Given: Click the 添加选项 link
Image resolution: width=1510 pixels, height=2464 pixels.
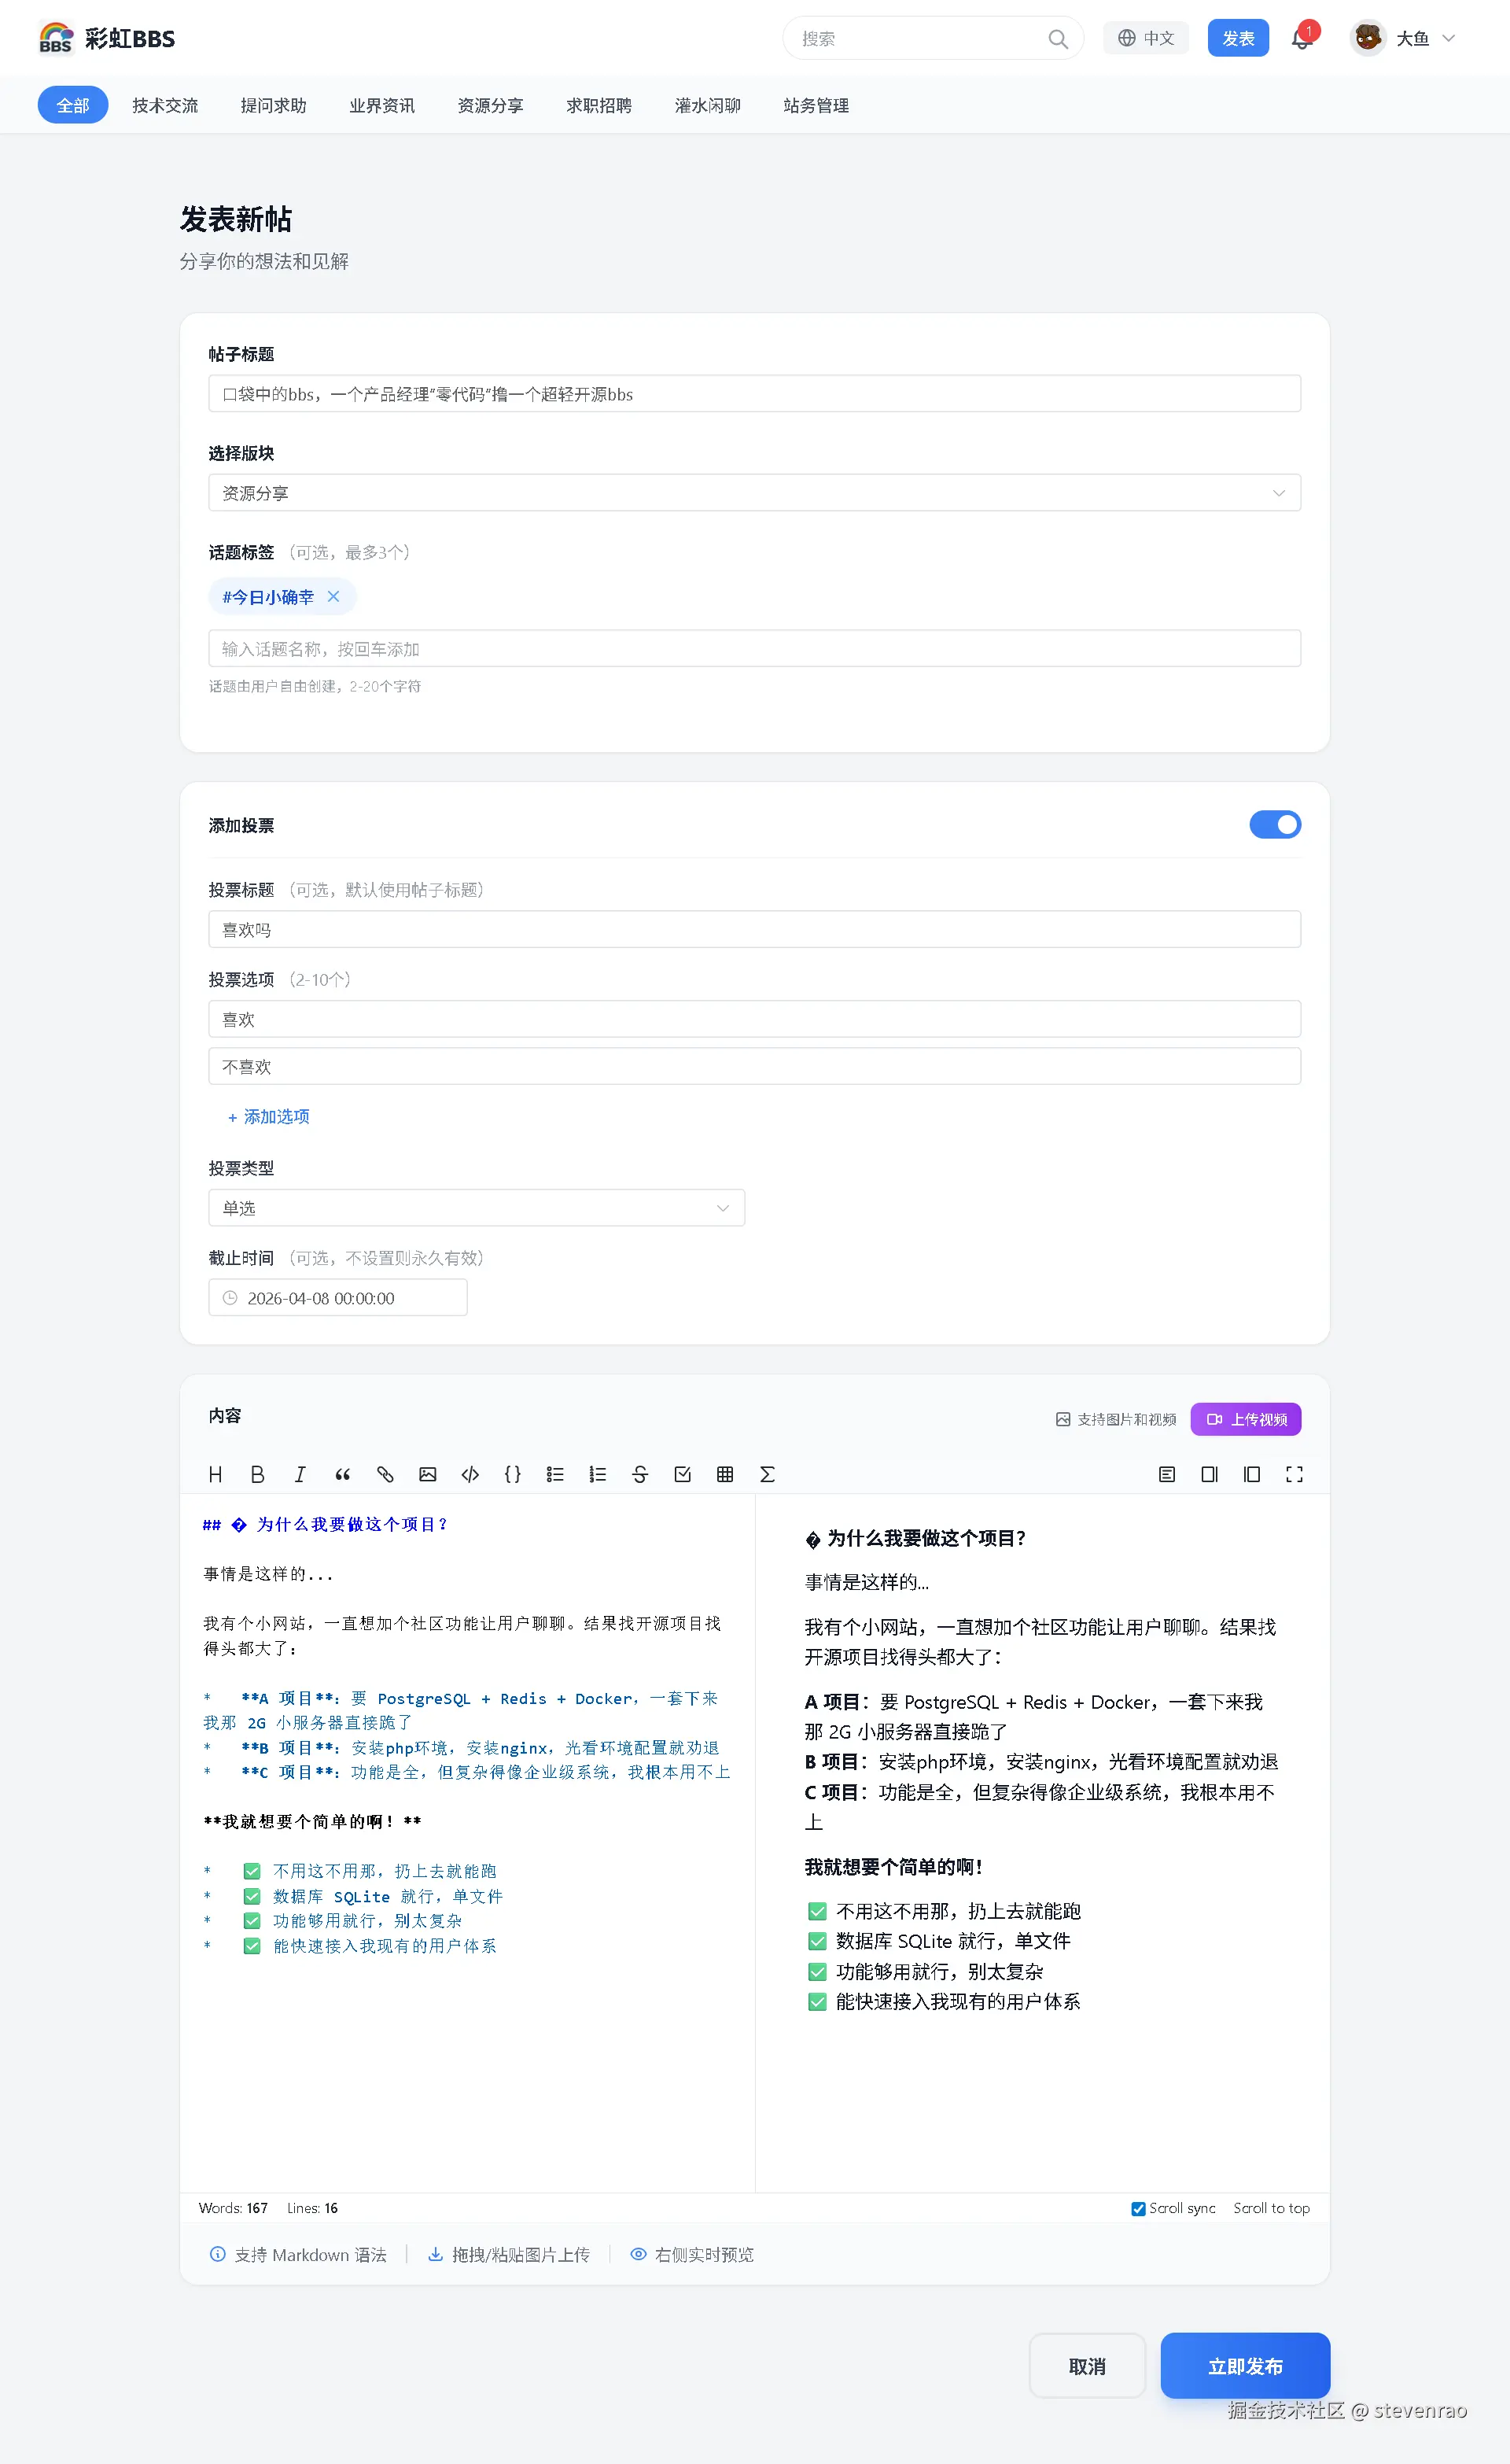Looking at the screenshot, I should pyautogui.click(x=268, y=1117).
